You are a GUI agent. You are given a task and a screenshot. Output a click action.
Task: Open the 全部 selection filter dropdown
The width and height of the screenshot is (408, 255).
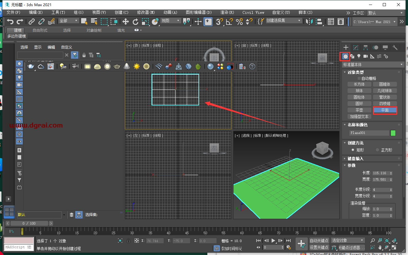(x=68, y=22)
